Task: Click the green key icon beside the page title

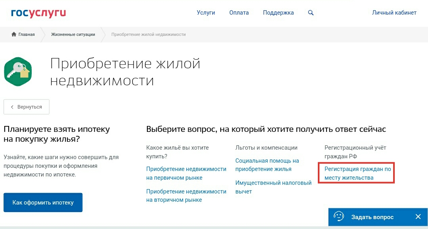Action: coord(18,71)
